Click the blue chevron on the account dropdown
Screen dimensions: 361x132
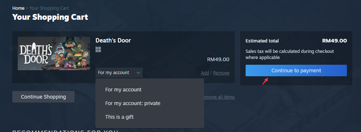pos(138,73)
